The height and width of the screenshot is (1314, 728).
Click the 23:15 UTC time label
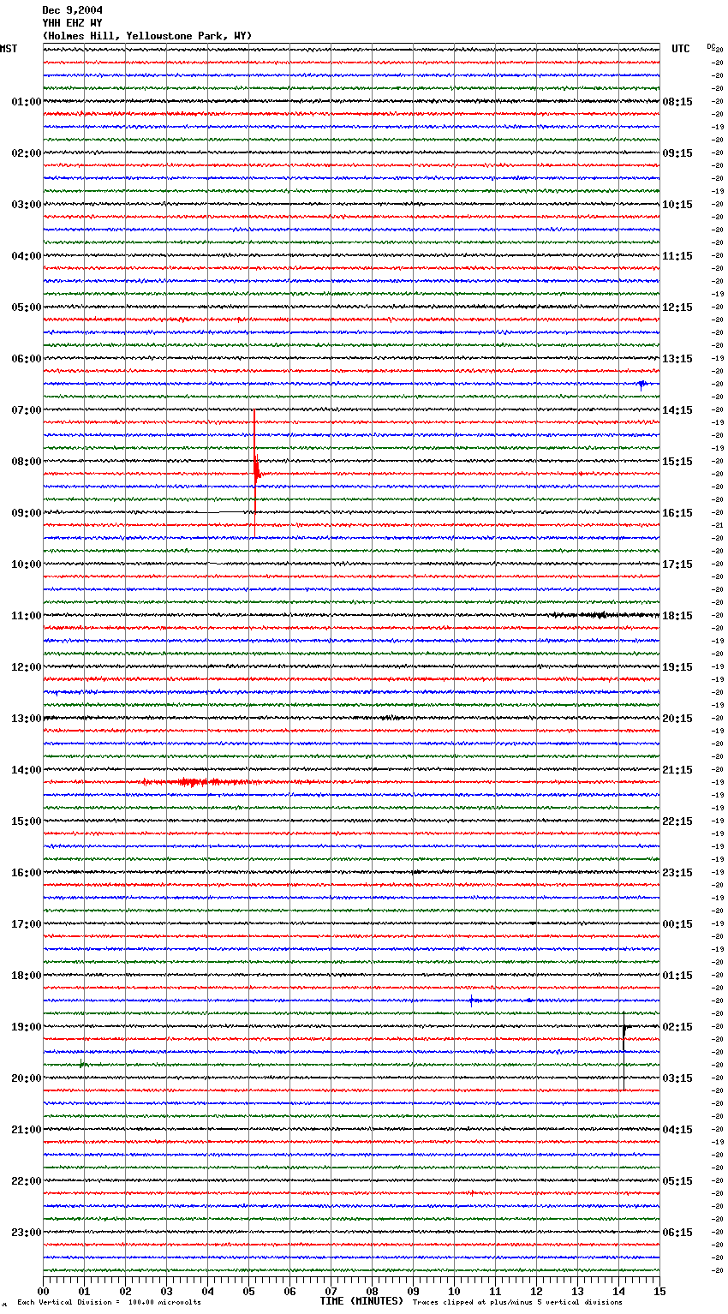click(x=677, y=873)
